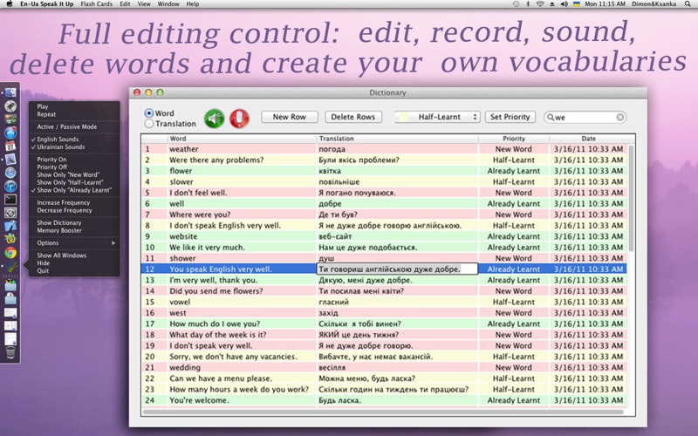Click the editable translation cell in row 12
The height and width of the screenshot is (436, 698).
[397, 269]
